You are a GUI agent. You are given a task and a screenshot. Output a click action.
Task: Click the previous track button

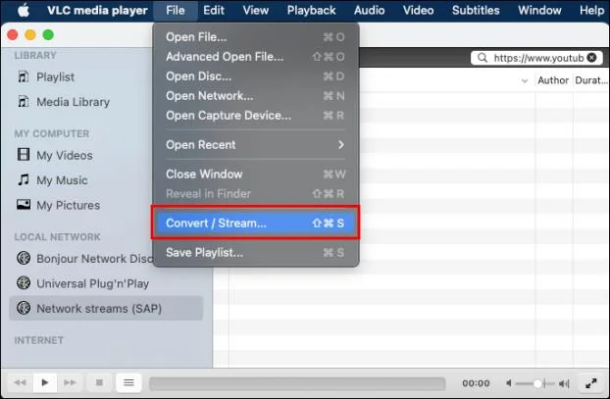[20, 382]
